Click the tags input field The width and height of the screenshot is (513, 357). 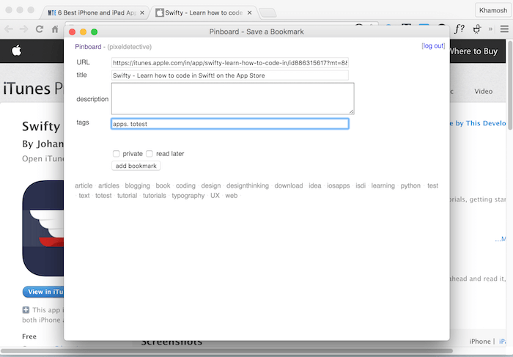tap(230, 124)
